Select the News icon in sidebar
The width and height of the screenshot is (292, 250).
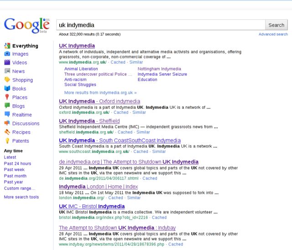point(7,71)
